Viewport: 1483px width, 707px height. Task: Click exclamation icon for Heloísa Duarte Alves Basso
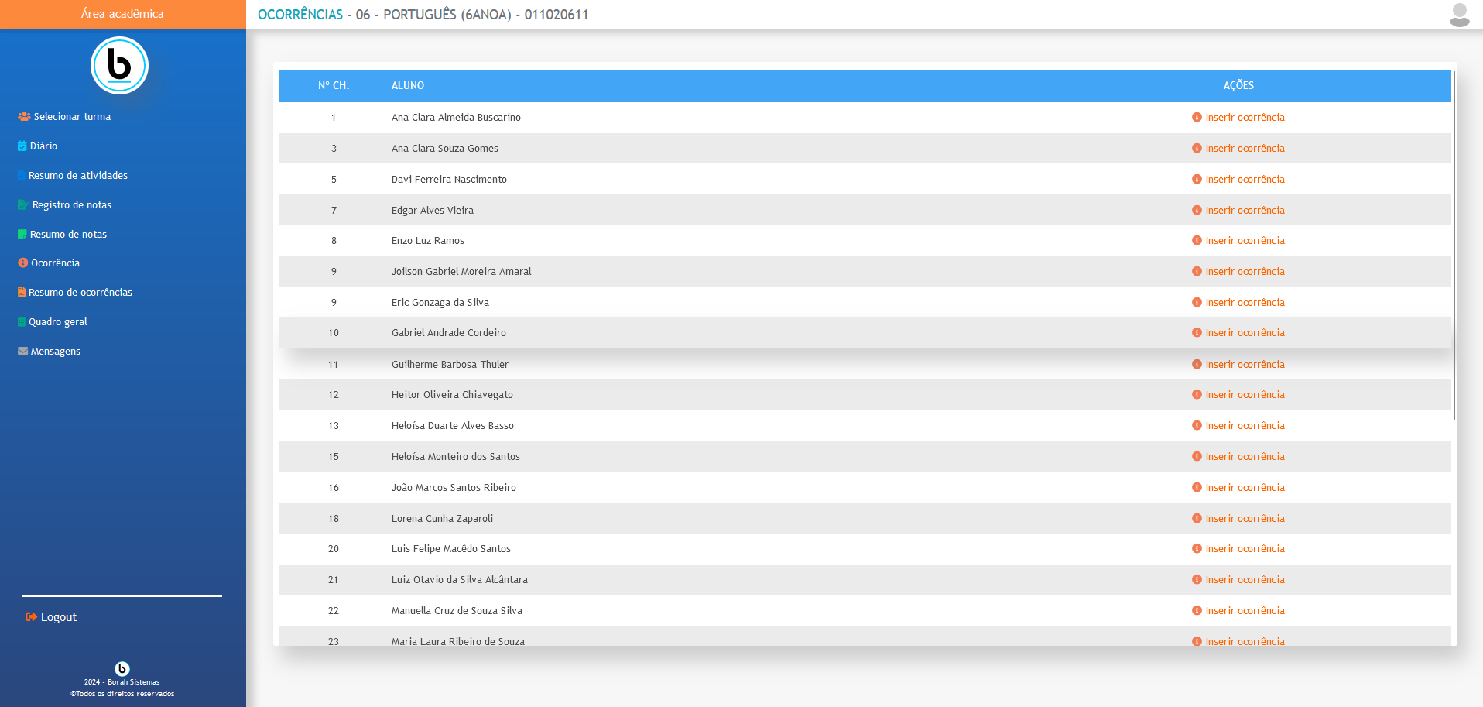tap(1197, 425)
